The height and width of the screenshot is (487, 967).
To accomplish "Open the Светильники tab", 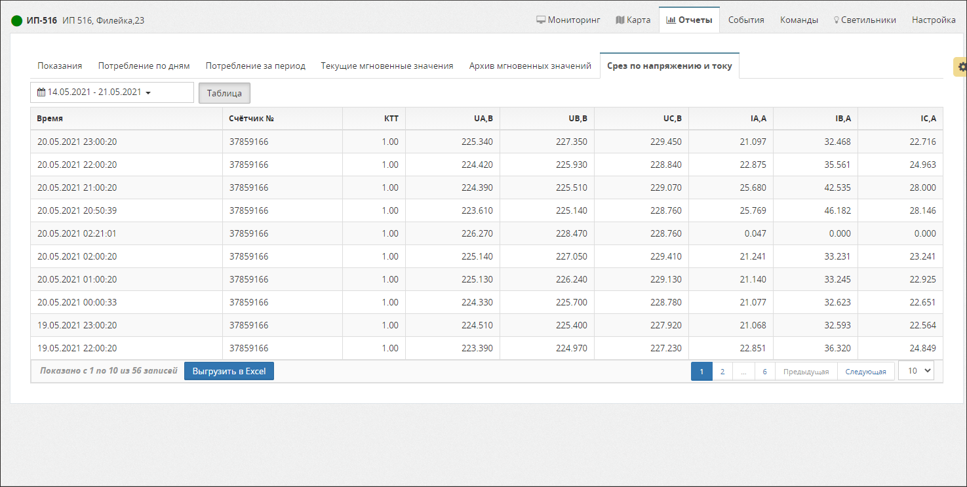I will (865, 20).
